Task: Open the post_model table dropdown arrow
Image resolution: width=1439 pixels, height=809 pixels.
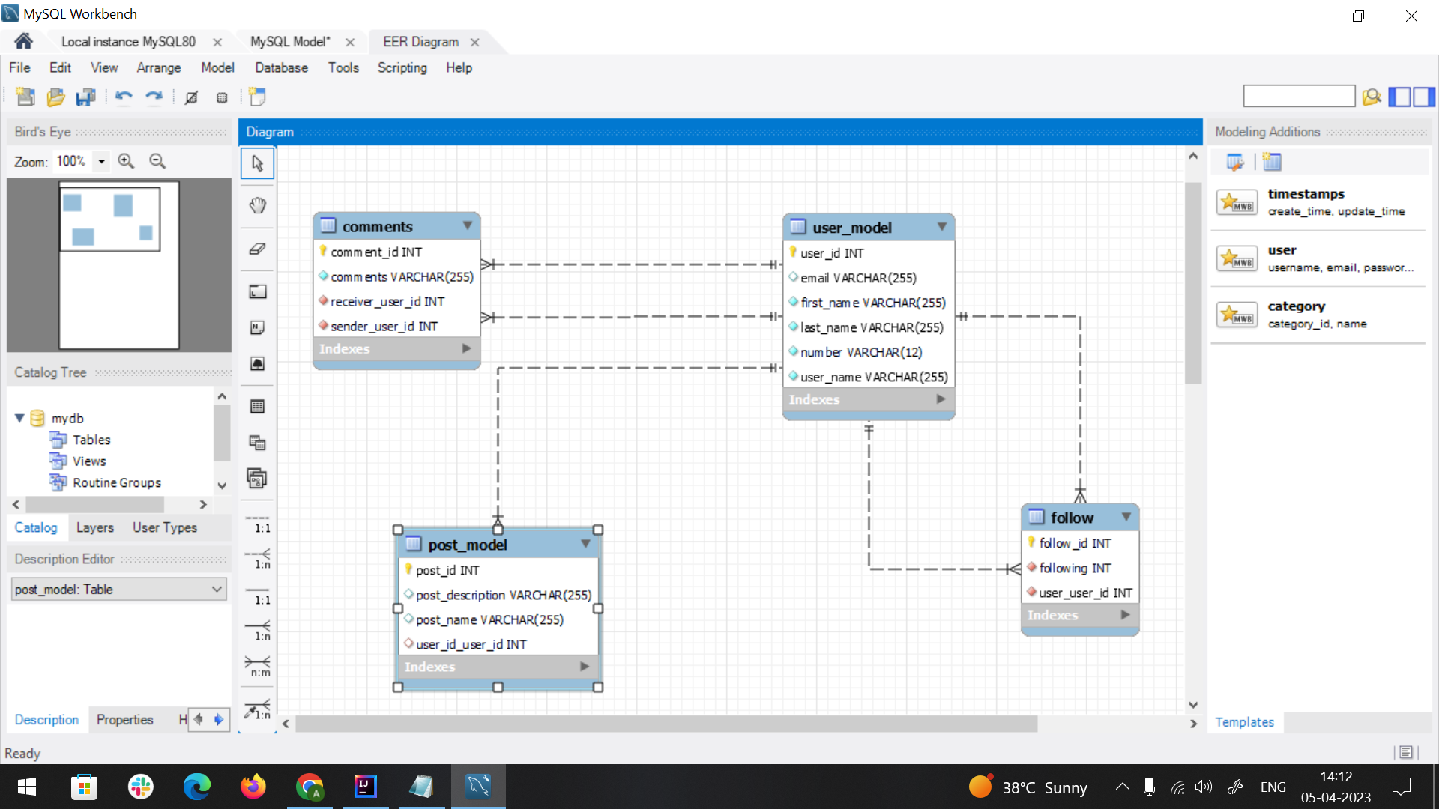Action: tap(585, 544)
